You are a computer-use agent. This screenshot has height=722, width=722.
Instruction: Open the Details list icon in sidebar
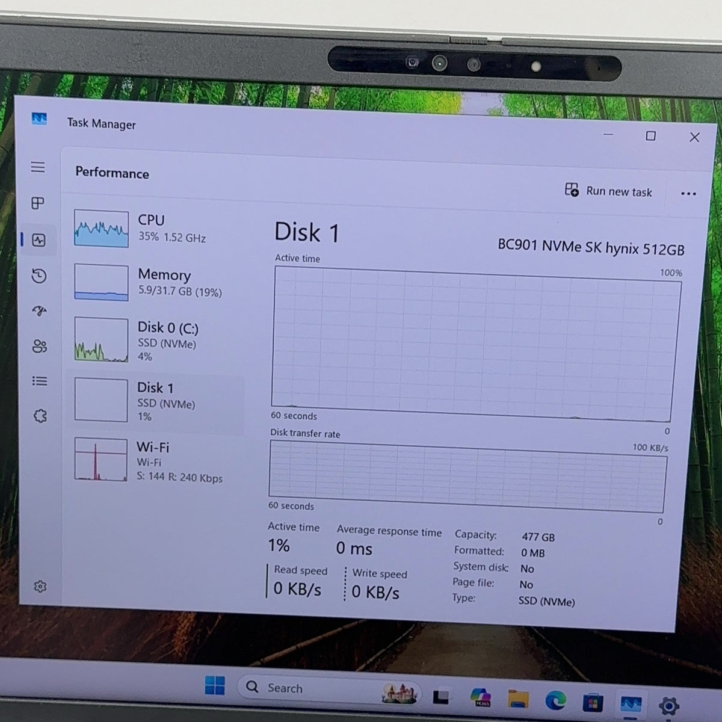tap(40, 381)
